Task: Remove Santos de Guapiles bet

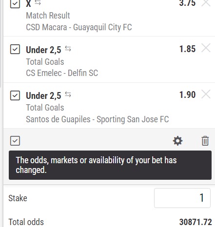Action: (x=206, y=94)
